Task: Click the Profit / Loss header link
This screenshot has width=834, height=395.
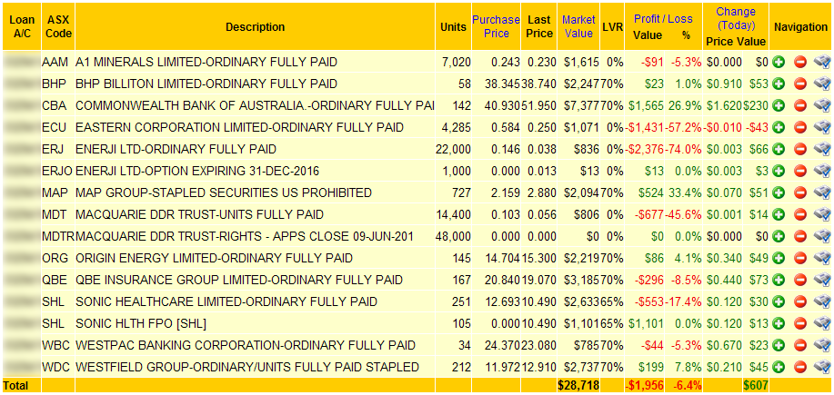Action: pyautogui.click(x=663, y=19)
